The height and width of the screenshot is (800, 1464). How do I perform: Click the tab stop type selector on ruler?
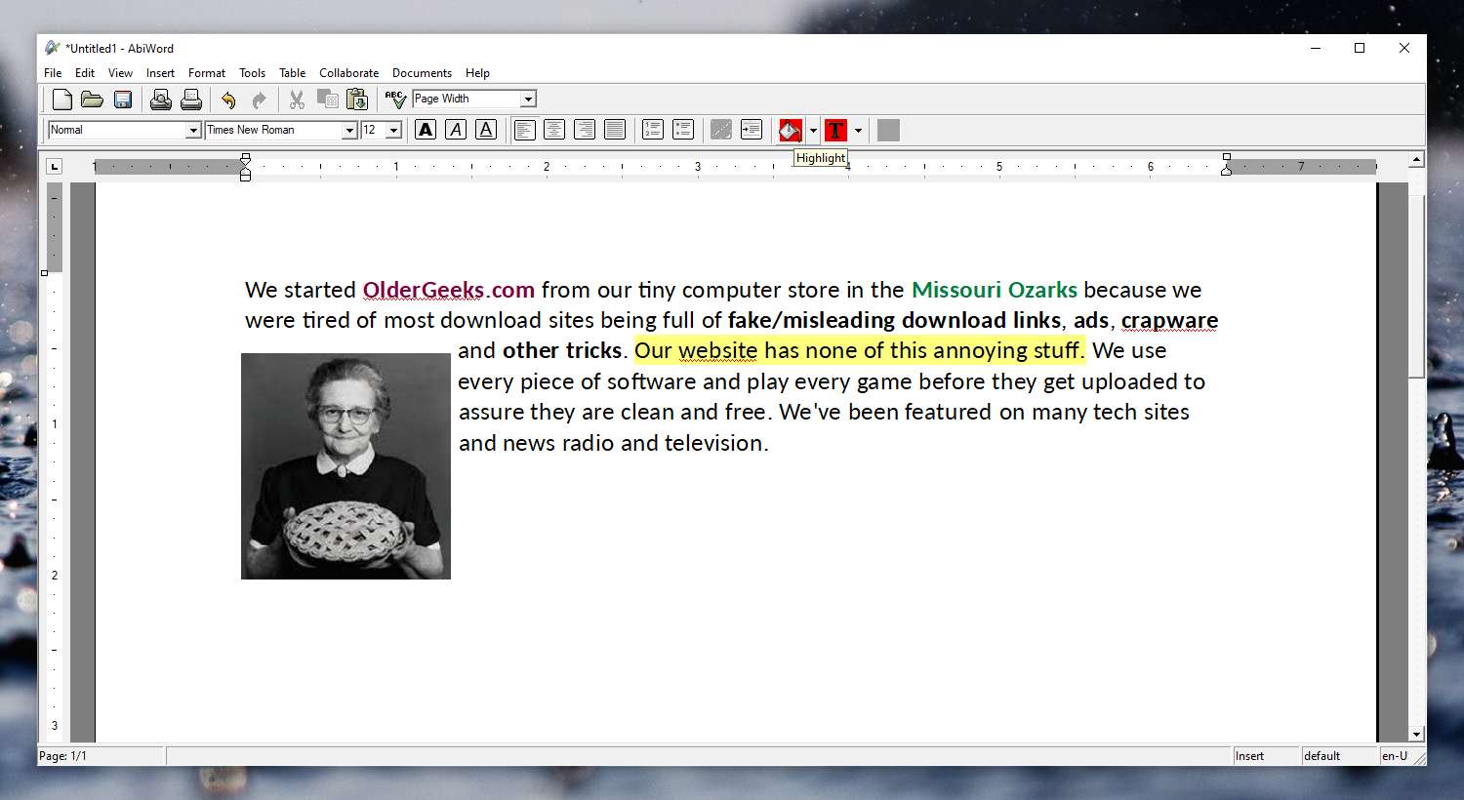pos(54,167)
